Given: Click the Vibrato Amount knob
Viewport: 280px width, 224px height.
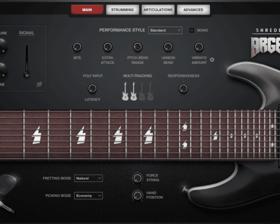Looking at the screenshot, I should tap(199, 46).
